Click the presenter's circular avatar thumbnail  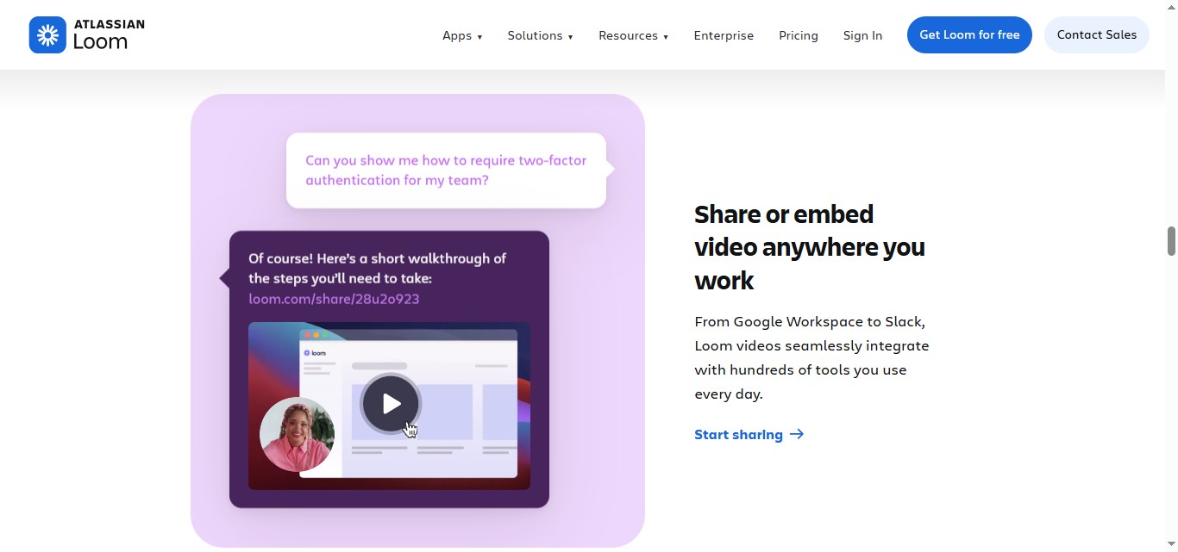click(297, 435)
